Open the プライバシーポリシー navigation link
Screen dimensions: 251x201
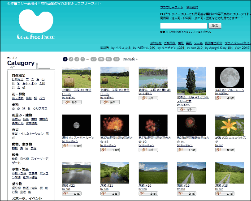pyautogui.click(x=238, y=43)
